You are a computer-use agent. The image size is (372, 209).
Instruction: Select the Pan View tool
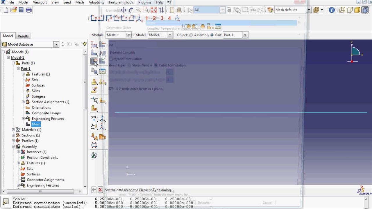(x=123, y=10)
